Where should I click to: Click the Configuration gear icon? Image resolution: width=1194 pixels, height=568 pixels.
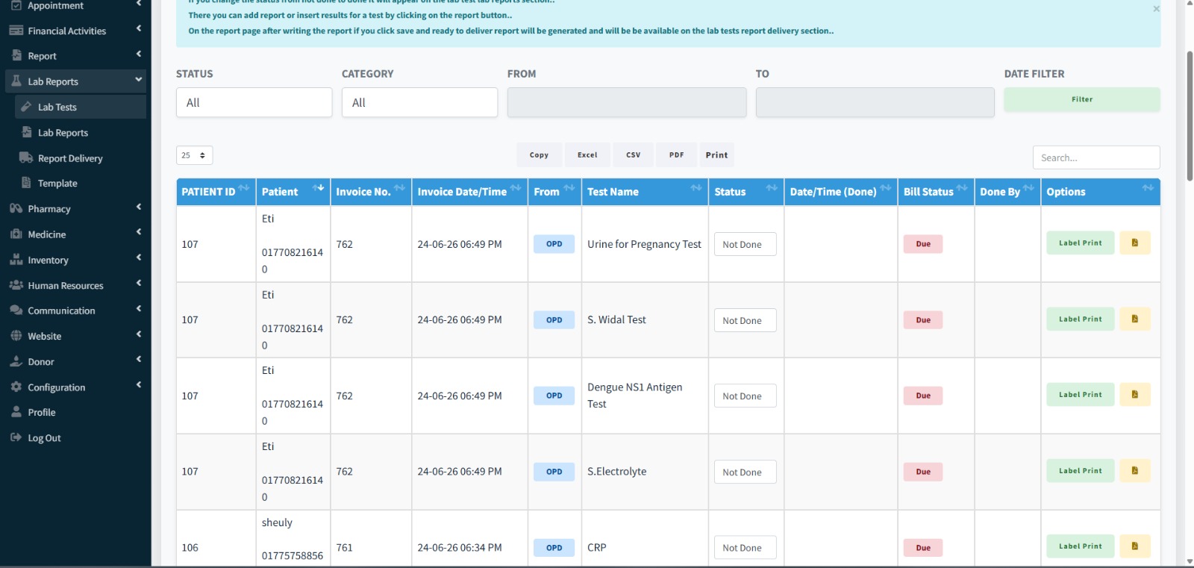[16, 387]
